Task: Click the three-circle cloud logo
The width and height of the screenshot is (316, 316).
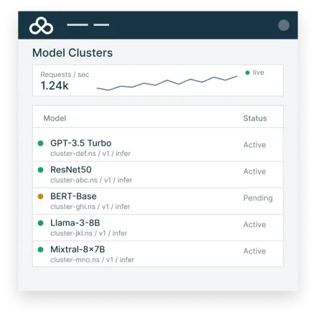Action: (41, 26)
